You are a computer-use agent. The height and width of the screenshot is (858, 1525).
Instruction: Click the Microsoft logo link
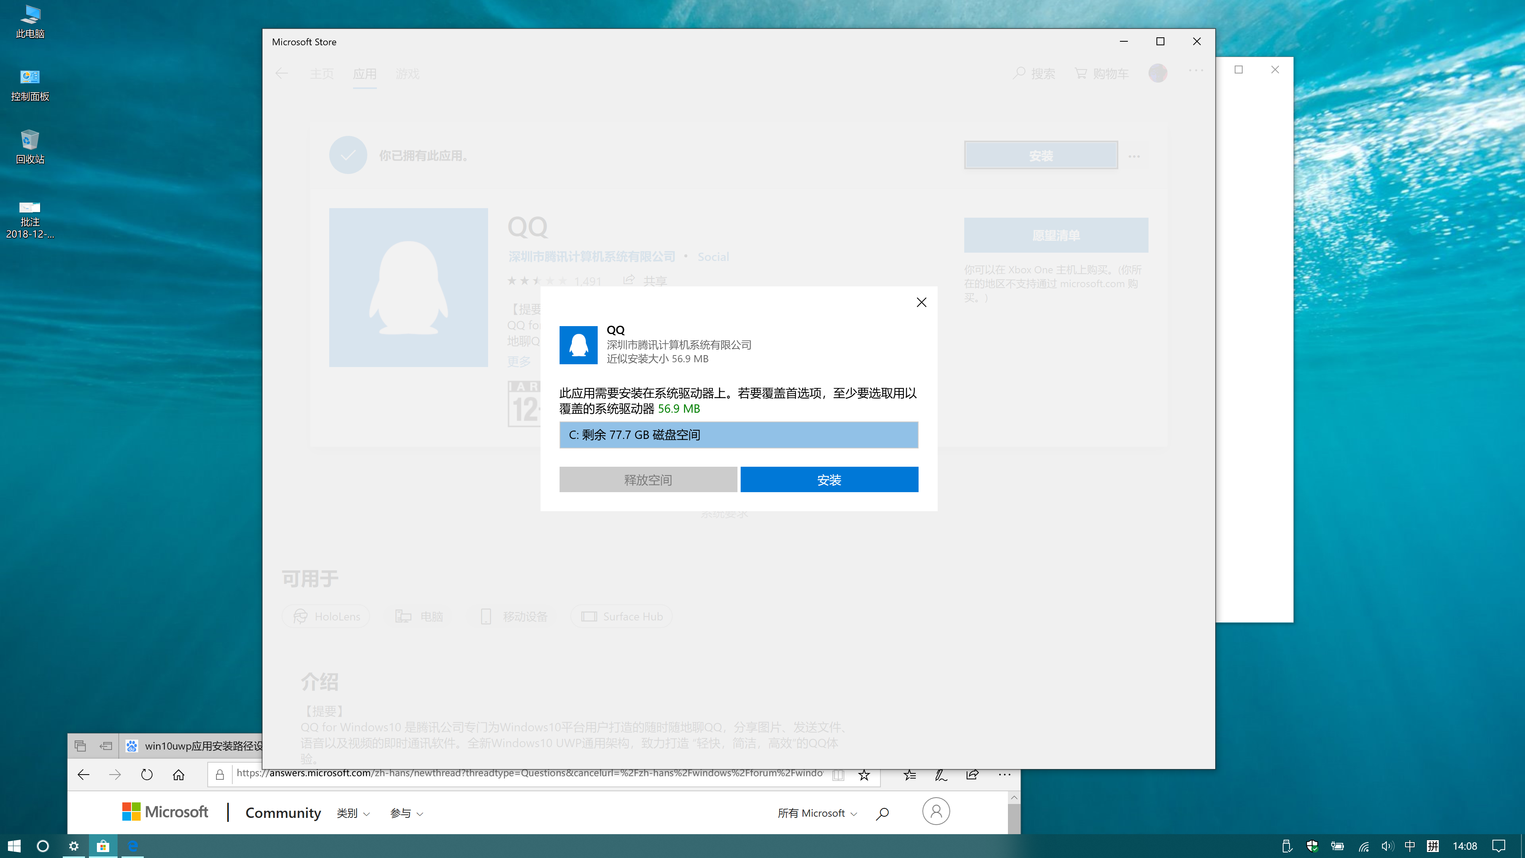[x=164, y=812]
